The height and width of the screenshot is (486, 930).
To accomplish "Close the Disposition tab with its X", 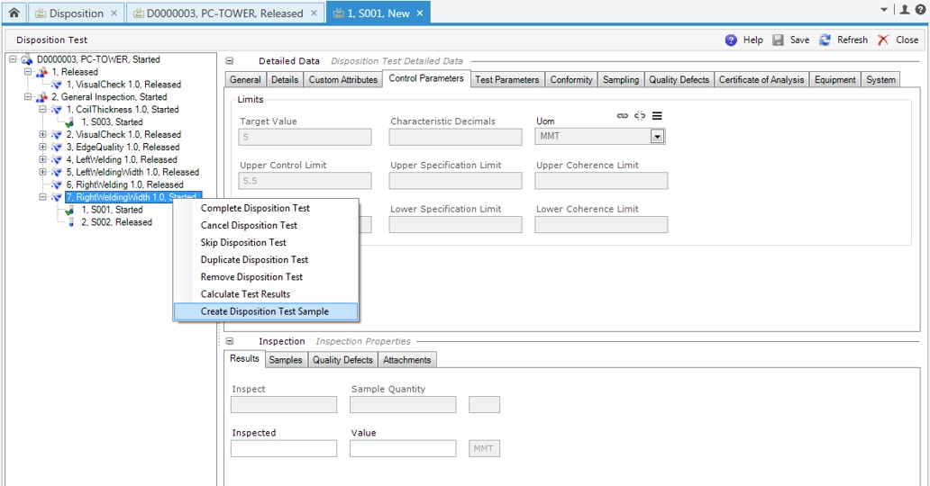I will 114,13.
